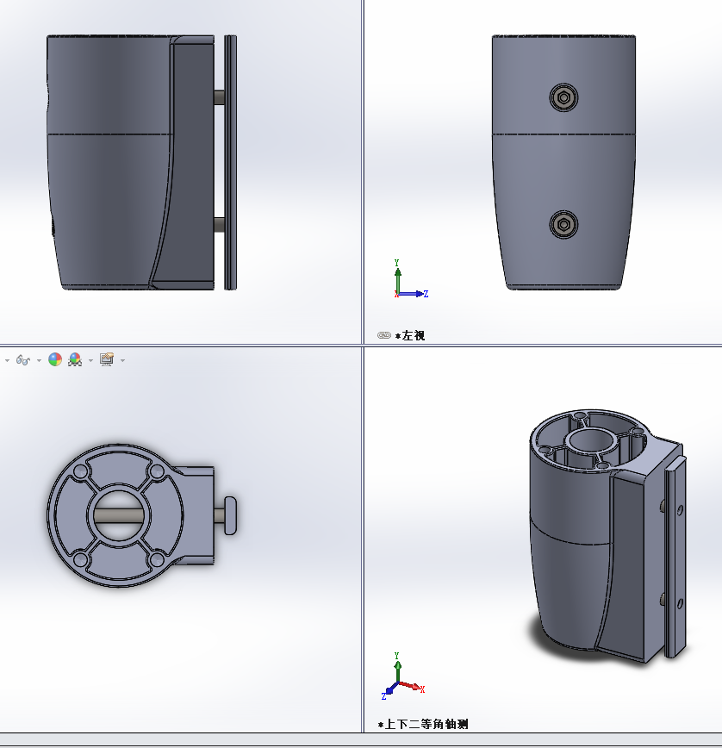Screen dimensions: 722x748
Task: Select the mounting plate in the top-left side view
Action: [x=231, y=162]
